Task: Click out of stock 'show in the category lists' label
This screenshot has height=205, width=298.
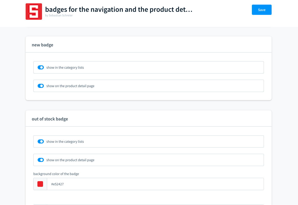Action: (65, 142)
